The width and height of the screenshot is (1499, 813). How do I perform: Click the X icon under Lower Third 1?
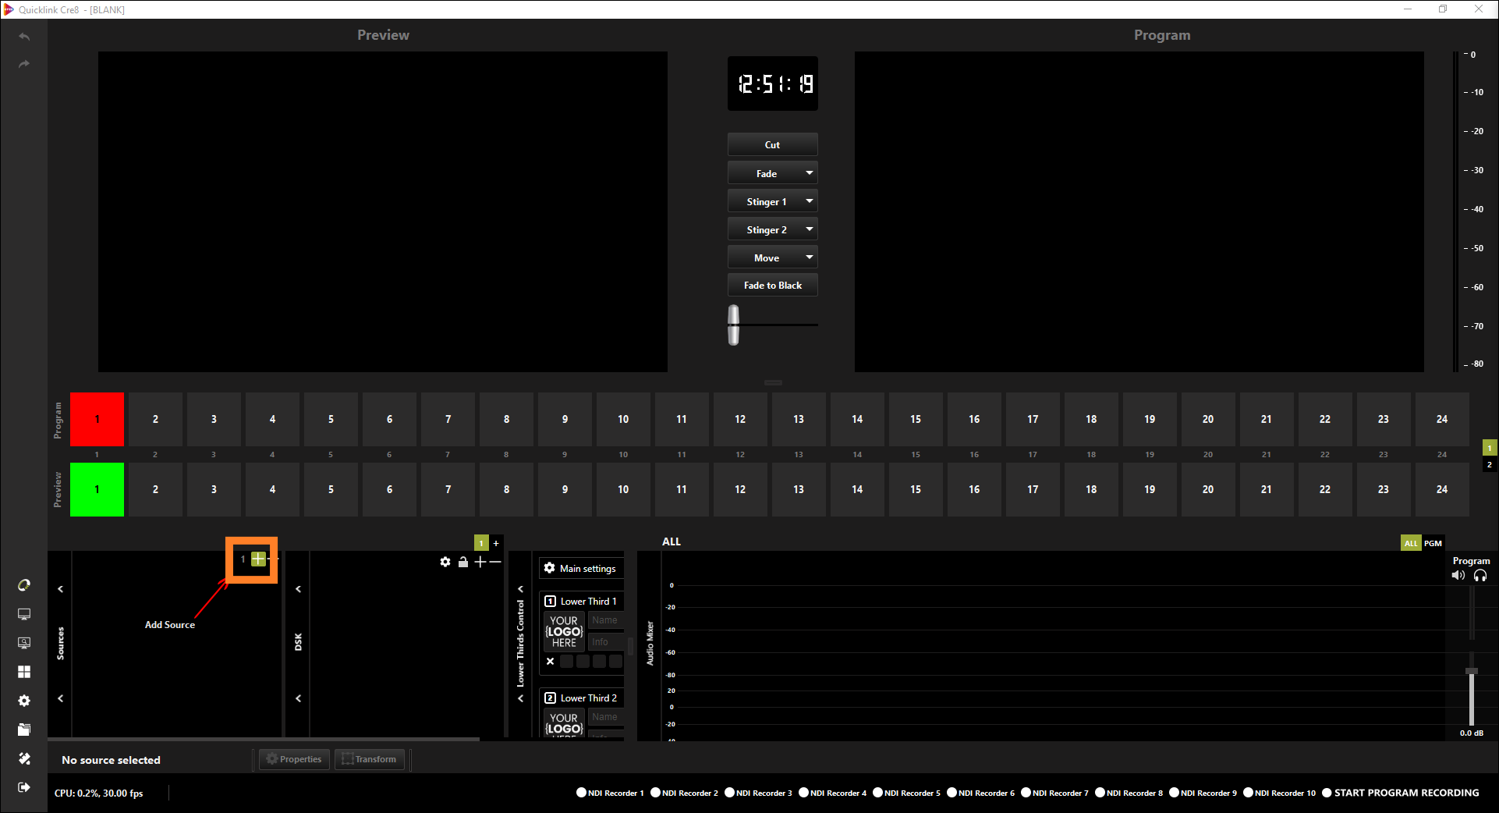point(551,661)
